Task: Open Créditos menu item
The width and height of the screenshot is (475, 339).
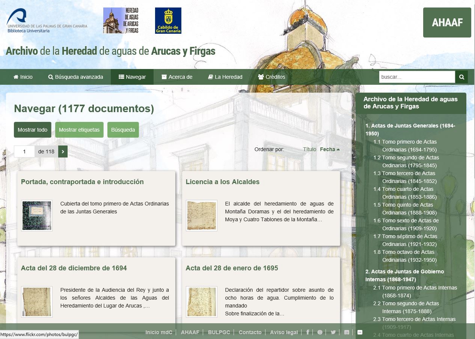Action: pyautogui.click(x=271, y=77)
